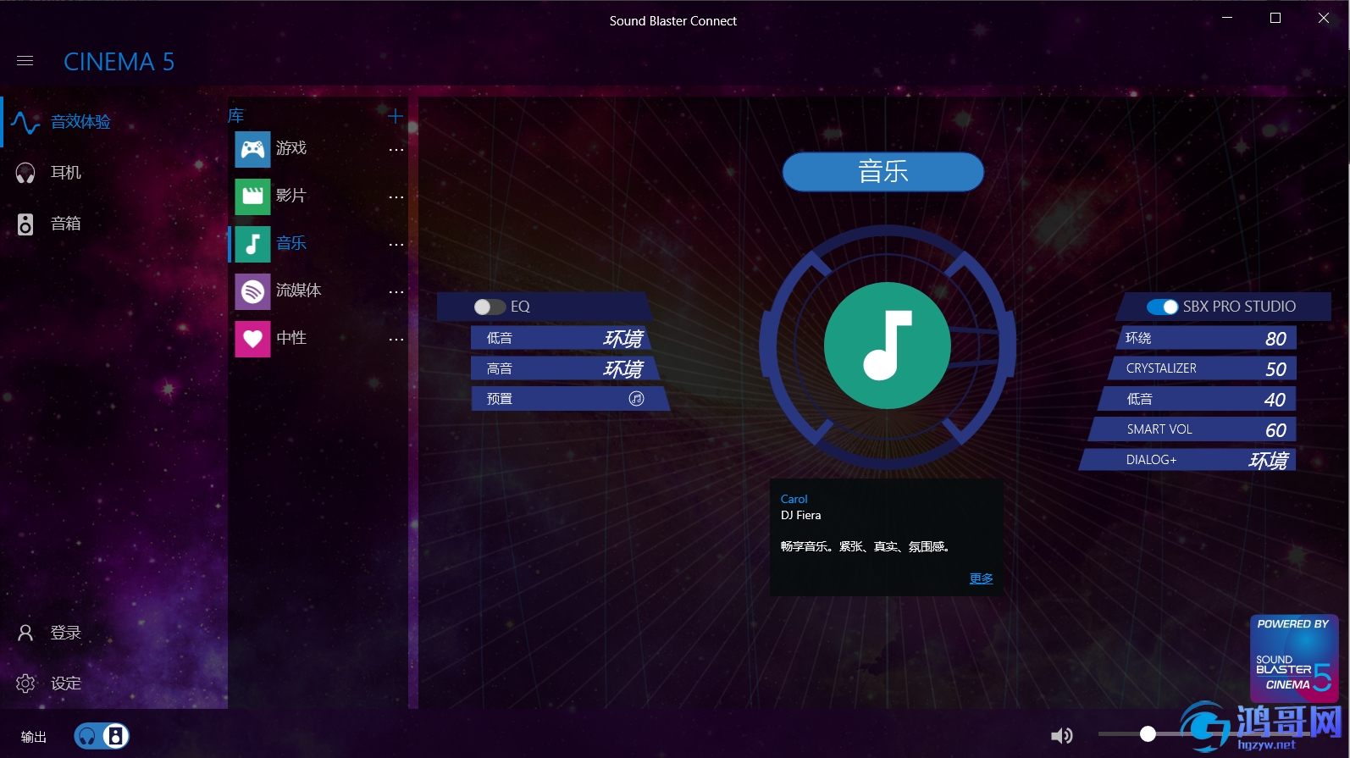
Task: Click the Sound Blaster Cinema 5 badge
Action: 1294,657
